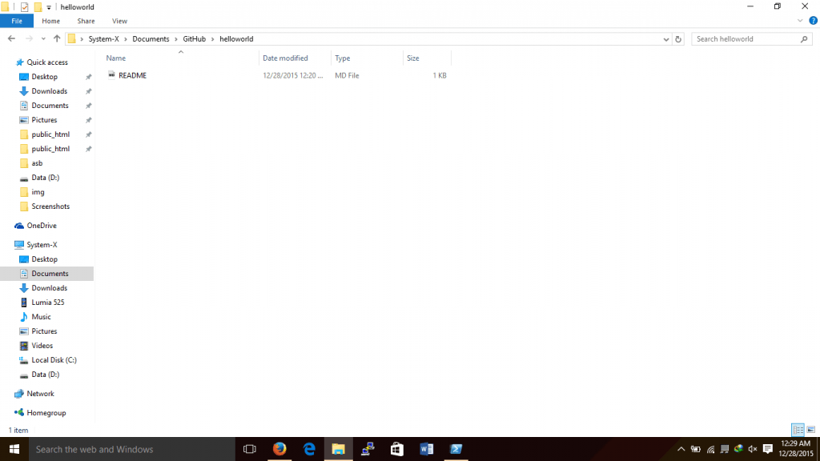The width and height of the screenshot is (820, 461).
Task: Open the Windows Start menu
Action: [x=14, y=449]
